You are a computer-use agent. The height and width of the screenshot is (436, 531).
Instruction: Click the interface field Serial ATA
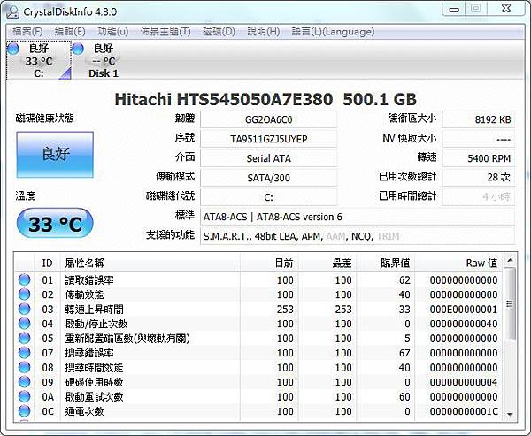click(268, 158)
